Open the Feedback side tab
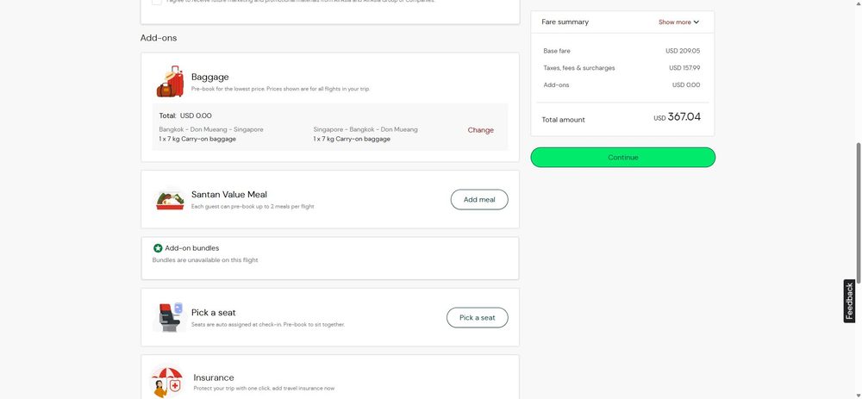This screenshot has height=399, width=862. (x=849, y=301)
